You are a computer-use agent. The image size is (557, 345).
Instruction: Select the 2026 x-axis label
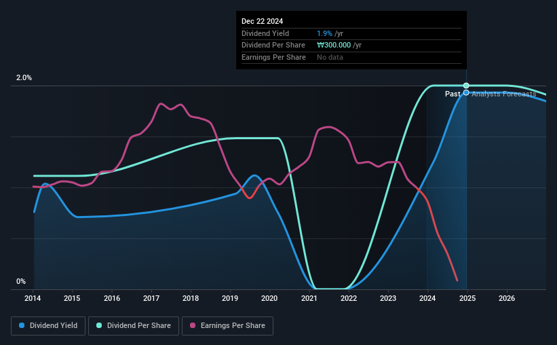(x=507, y=298)
